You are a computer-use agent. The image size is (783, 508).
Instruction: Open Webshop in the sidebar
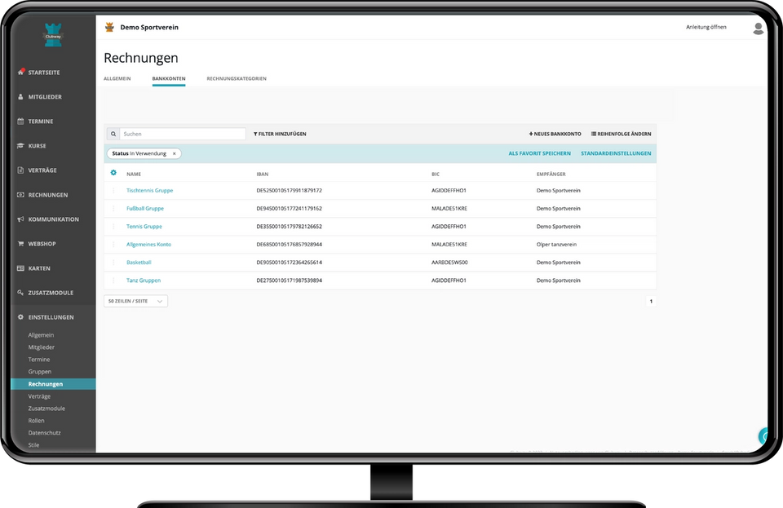point(42,244)
